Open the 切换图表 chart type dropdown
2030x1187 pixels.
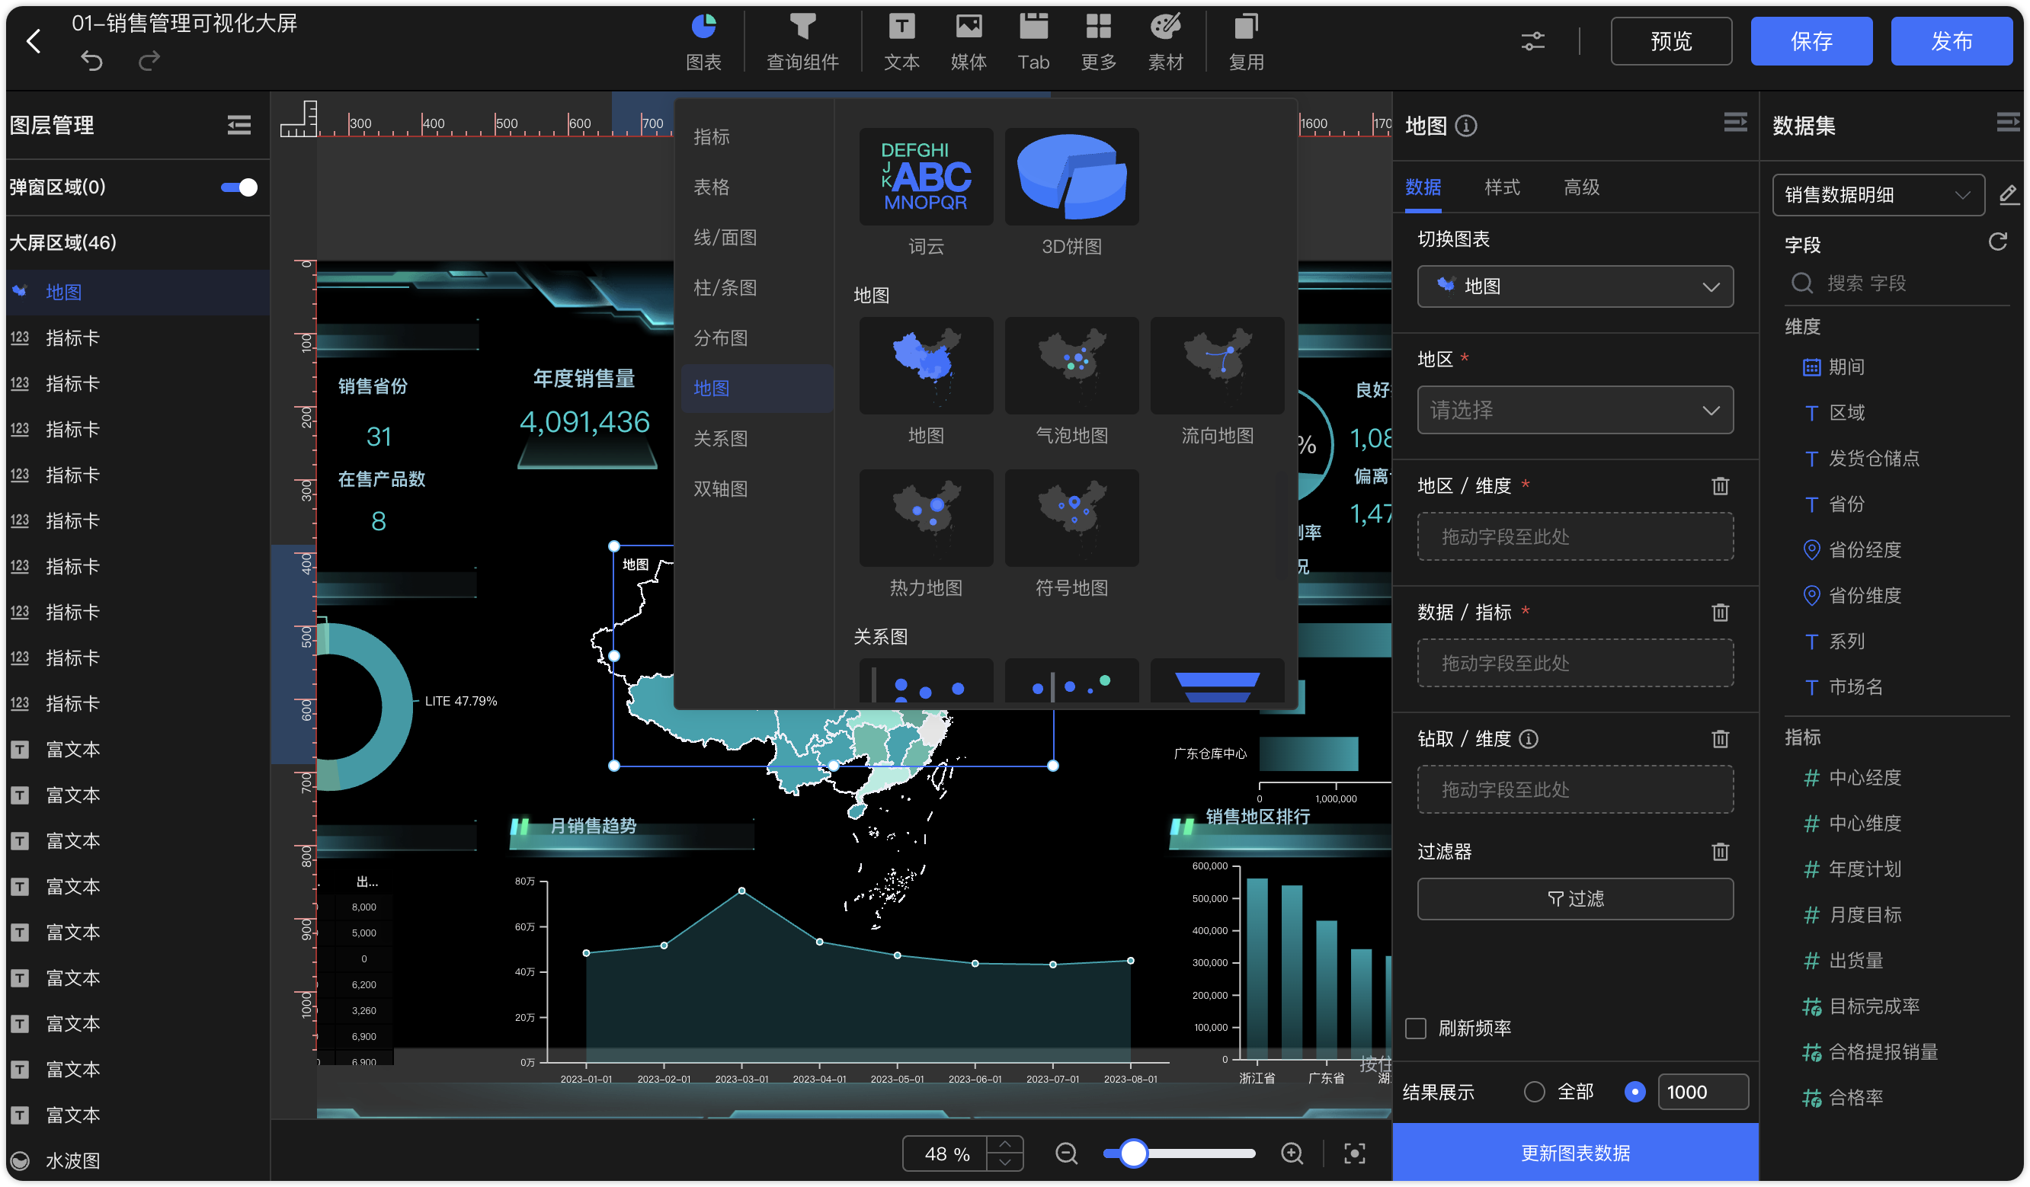1575,286
